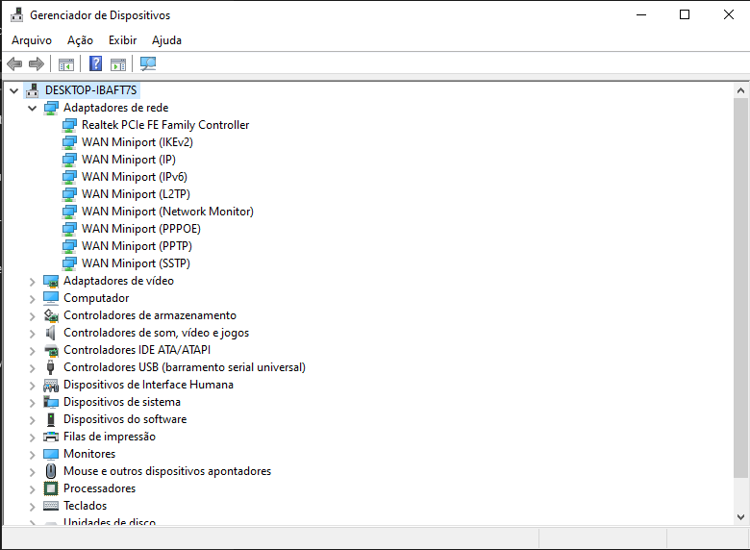Viewport: 750px width, 550px height.
Task: Click the Back arrow toolbar icon
Action: 14,63
